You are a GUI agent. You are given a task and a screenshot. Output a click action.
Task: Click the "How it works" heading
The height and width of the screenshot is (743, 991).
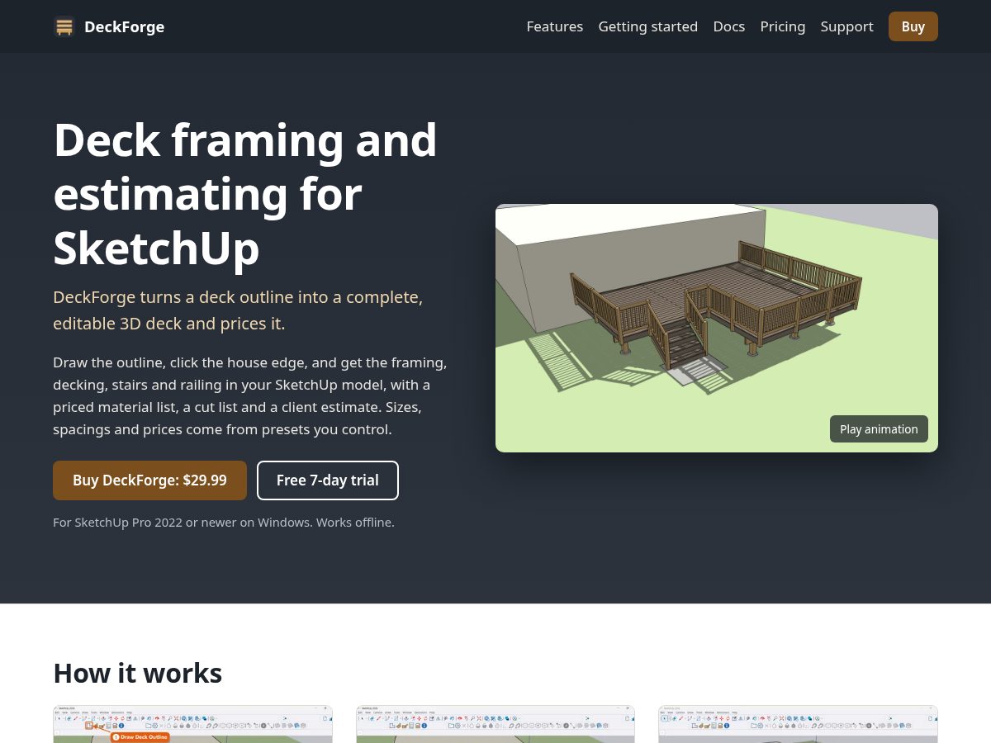pyautogui.click(x=138, y=673)
